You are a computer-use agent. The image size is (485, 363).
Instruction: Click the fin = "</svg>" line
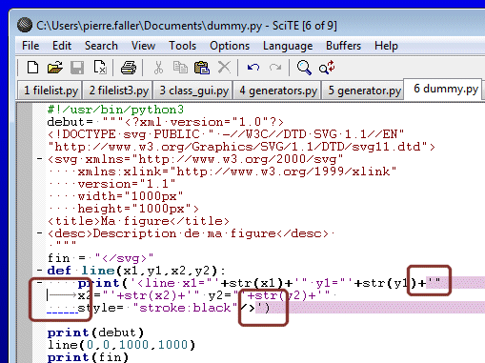coord(100,258)
